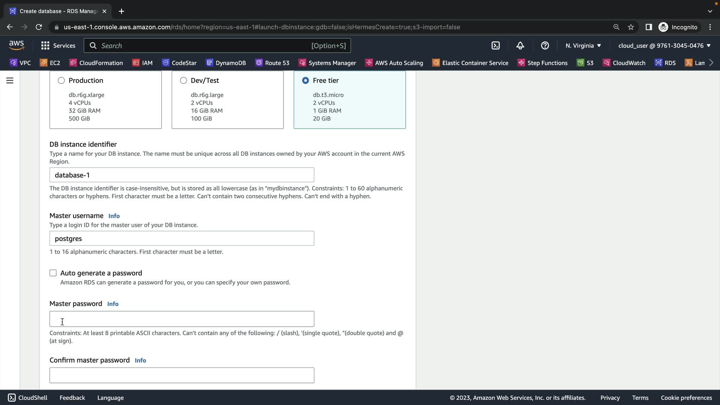Image resolution: width=720 pixels, height=405 pixels.
Task: Select the Dev/Test template option
Action: point(183,80)
